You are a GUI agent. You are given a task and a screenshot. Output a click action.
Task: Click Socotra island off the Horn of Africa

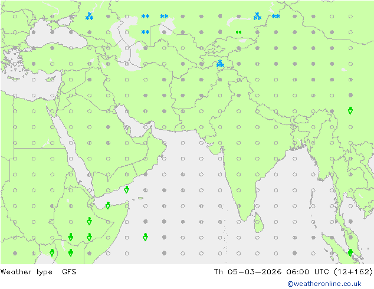pos(140,198)
